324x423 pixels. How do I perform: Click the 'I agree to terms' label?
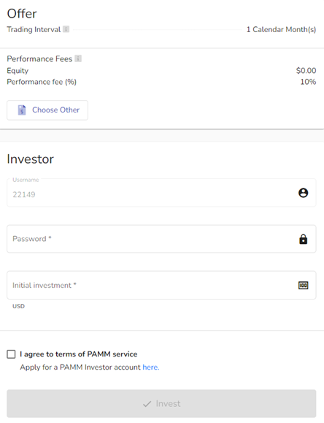pyautogui.click(x=78, y=354)
